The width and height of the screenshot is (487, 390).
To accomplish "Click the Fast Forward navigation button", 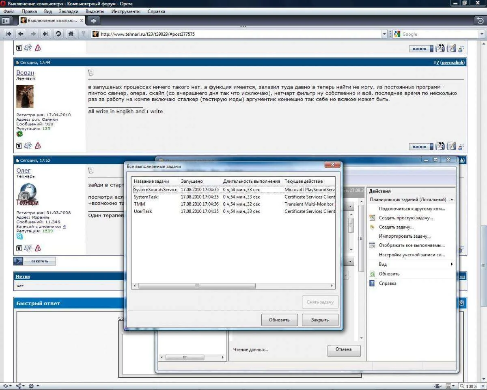I will click(x=46, y=34).
